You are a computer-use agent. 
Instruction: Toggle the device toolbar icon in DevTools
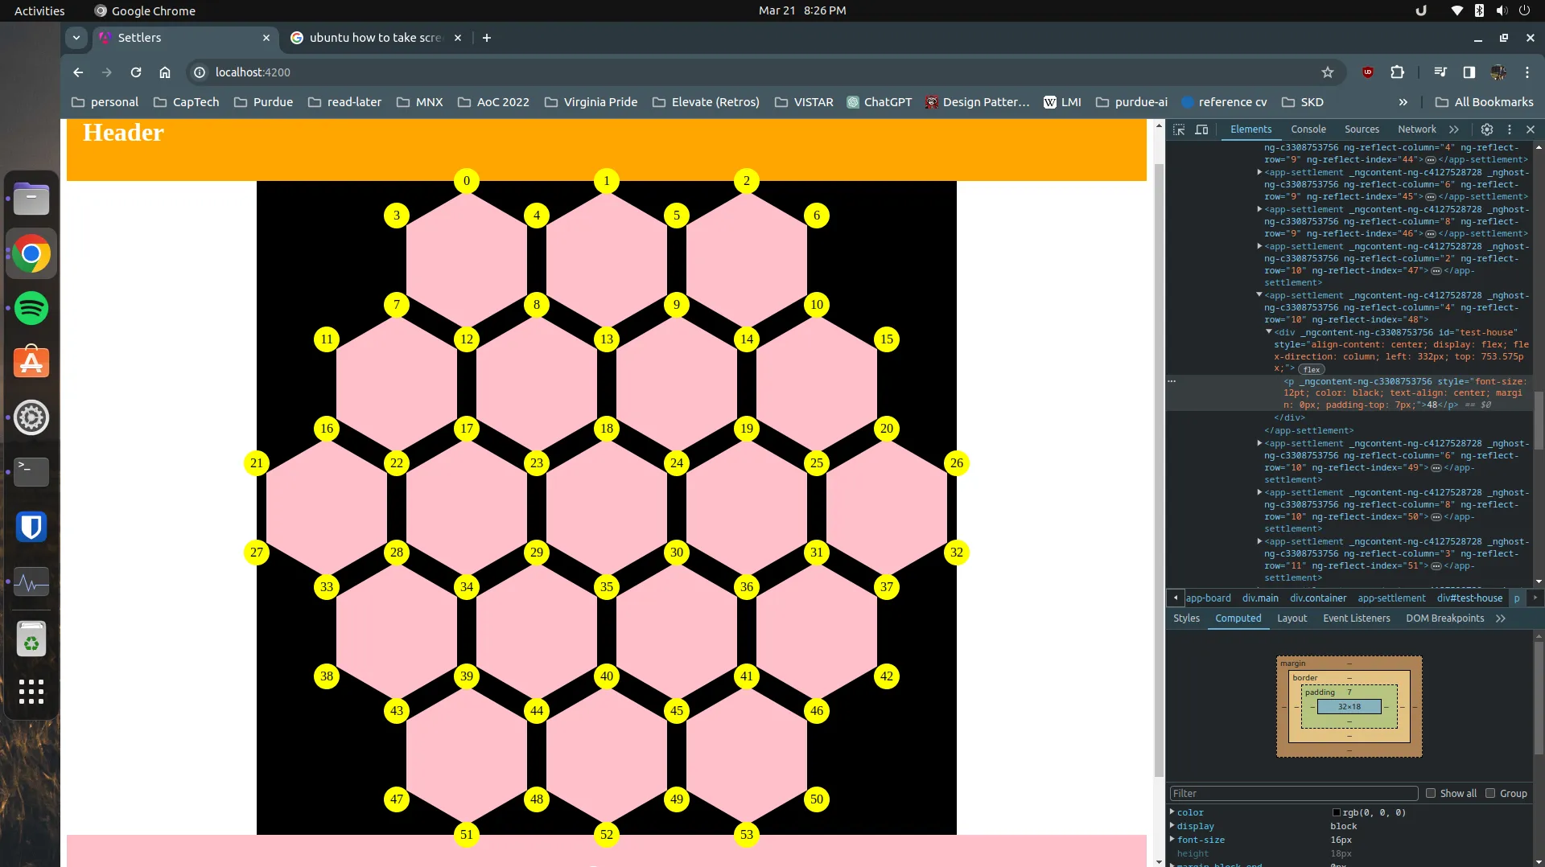click(1201, 129)
